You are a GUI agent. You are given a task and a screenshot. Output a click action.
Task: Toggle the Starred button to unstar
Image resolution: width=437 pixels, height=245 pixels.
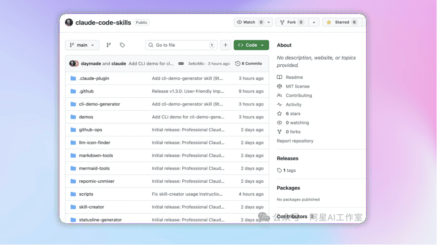(341, 22)
